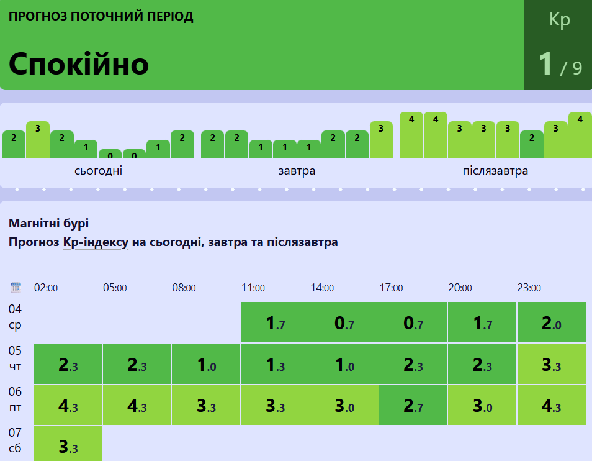Click the 2.0 cell for 04 ср
Viewport: 592px width, 461px height.
(551, 322)
